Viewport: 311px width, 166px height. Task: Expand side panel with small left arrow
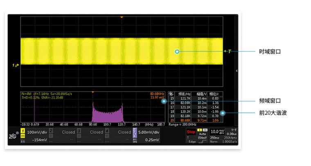237,70
